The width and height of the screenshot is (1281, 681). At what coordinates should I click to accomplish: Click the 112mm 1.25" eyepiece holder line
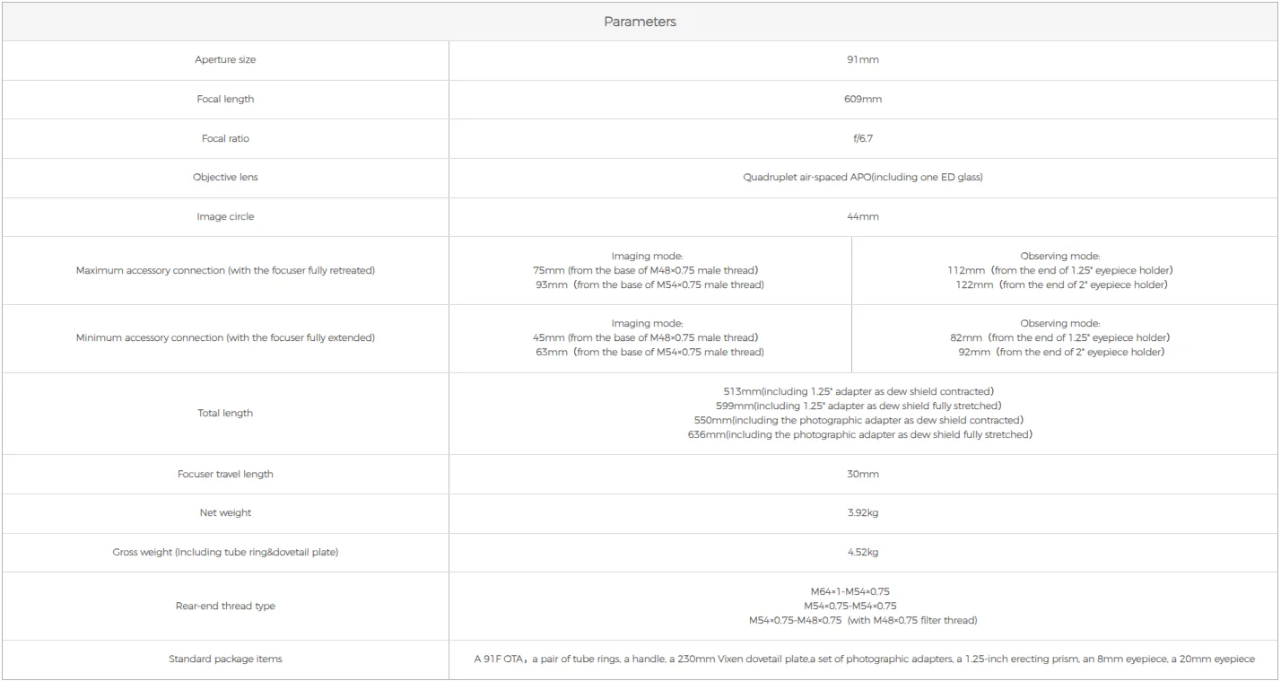coord(1060,271)
